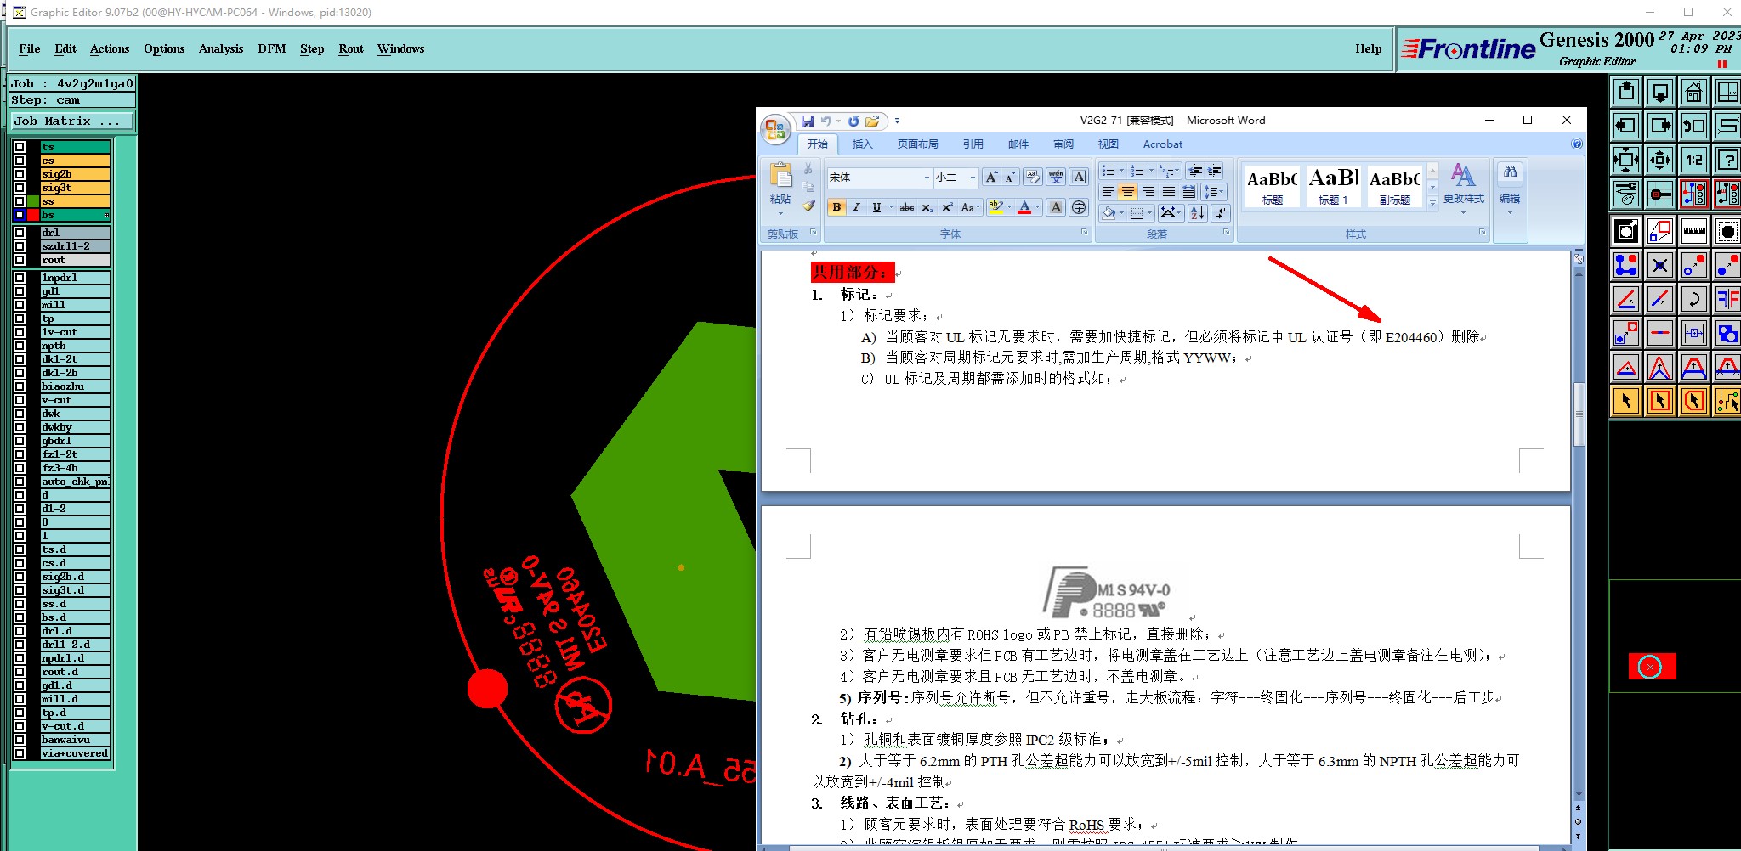This screenshot has width=1741, height=851.
Task: Click the question mark help icon in Genesis toolbar
Action: click(1727, 160)
